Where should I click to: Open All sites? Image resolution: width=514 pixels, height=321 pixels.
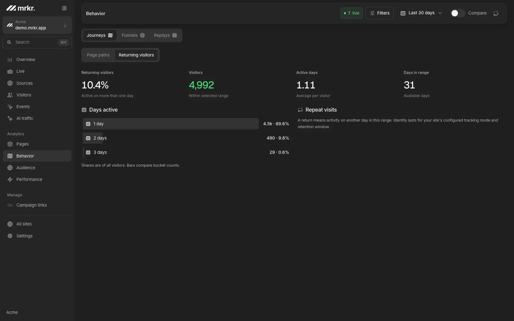tap(37, 224)
